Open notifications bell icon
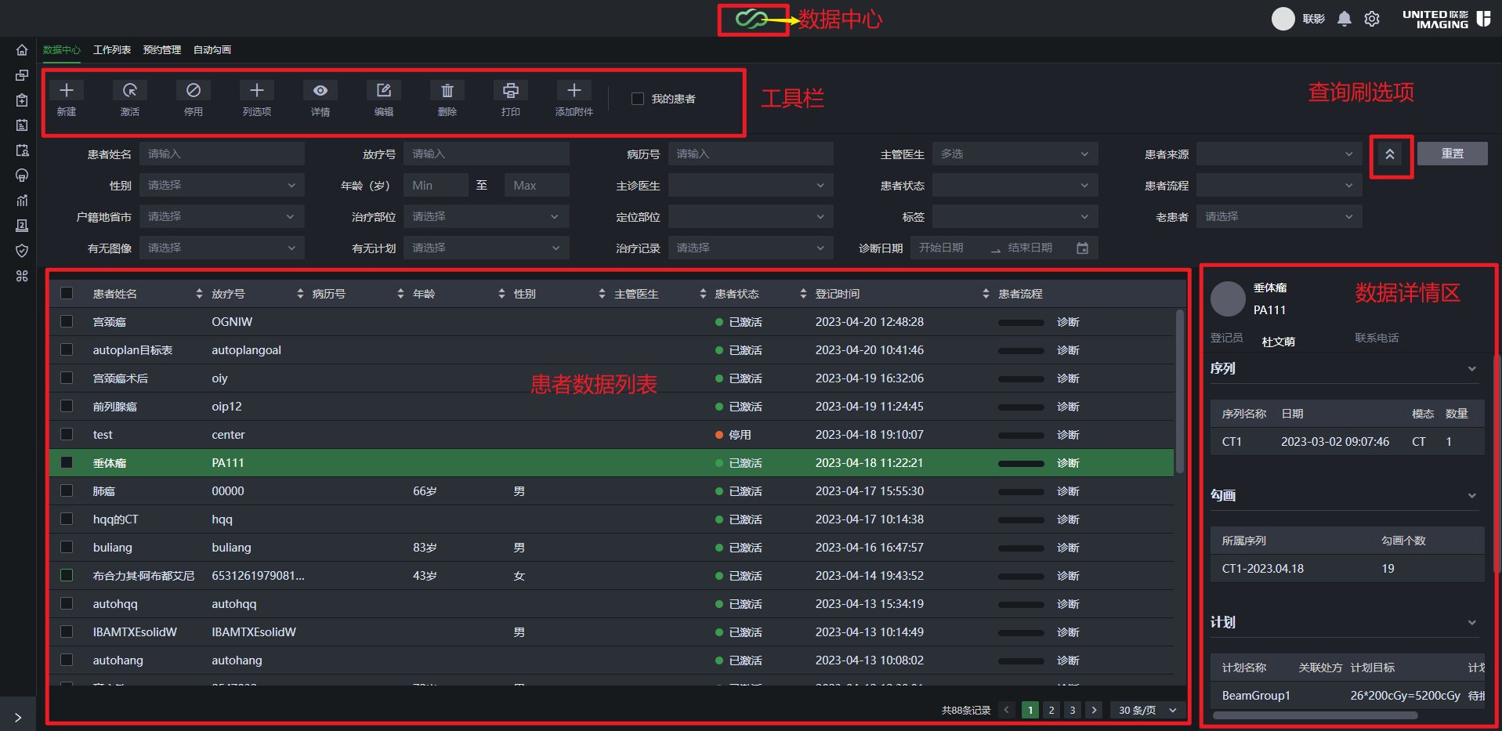Image resolution: width=1502 pixels, height=731 pixels. click(x=1345, y=19)
